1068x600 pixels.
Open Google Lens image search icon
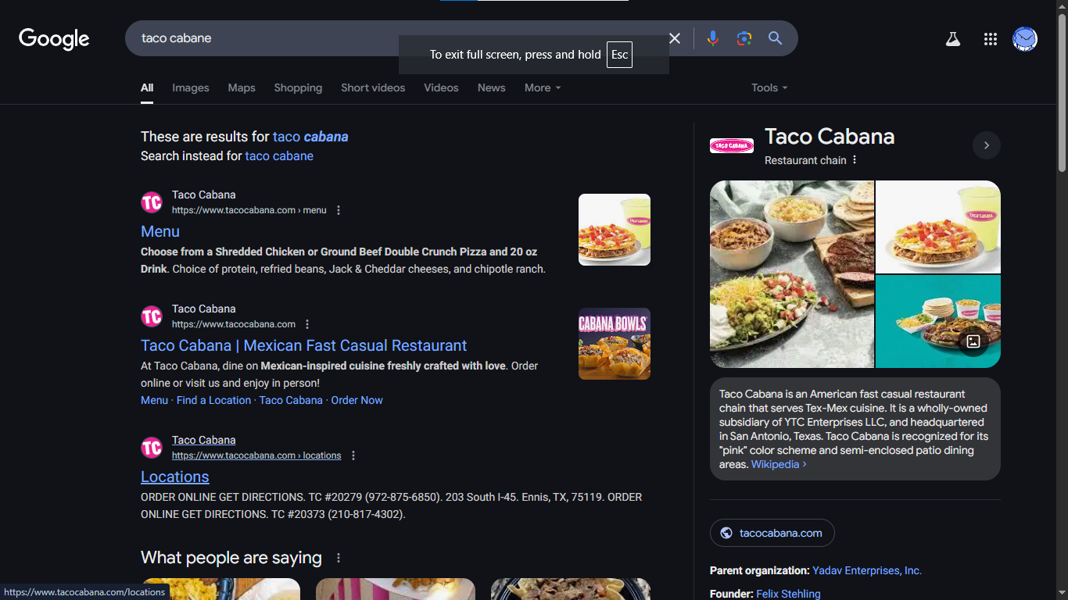coord(744,38)
